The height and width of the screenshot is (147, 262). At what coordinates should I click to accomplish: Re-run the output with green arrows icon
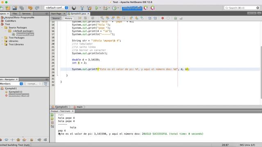52,115
